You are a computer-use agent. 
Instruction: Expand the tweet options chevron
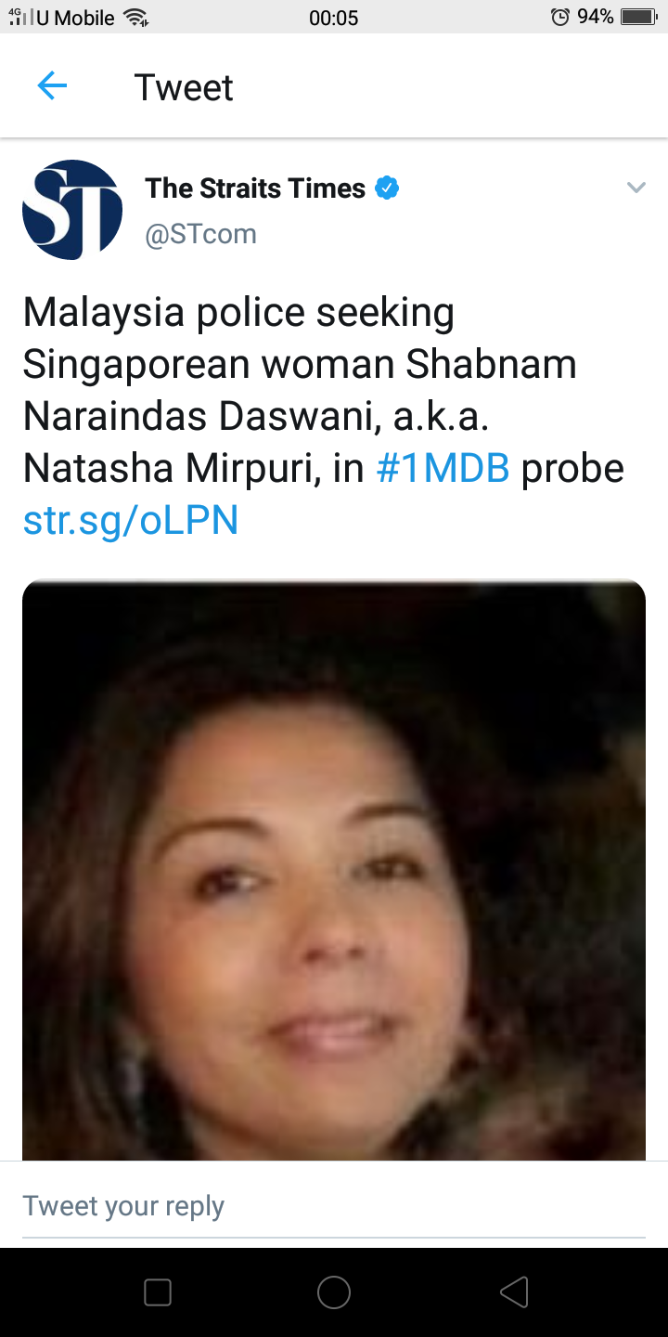636,188
